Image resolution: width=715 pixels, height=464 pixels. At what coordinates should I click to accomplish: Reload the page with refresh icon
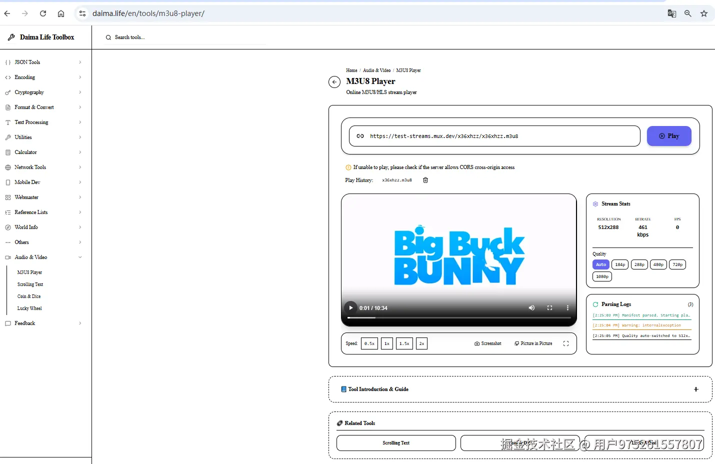pyautogui.click(x=43, y=13)
